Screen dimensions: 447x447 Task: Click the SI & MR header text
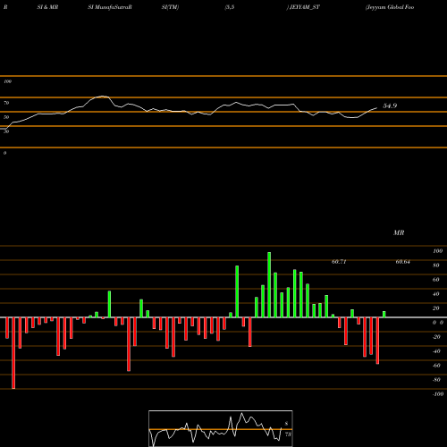coord(47,7)
